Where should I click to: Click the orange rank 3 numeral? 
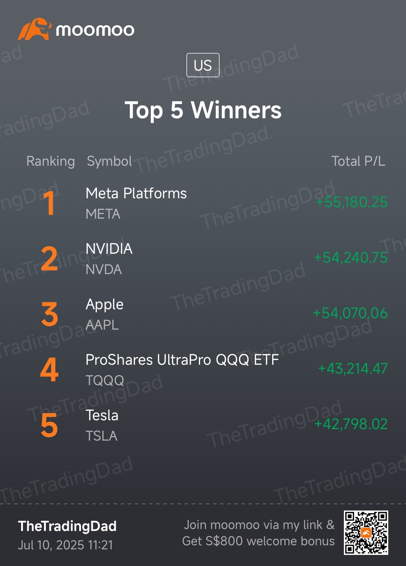pos(50,314)
